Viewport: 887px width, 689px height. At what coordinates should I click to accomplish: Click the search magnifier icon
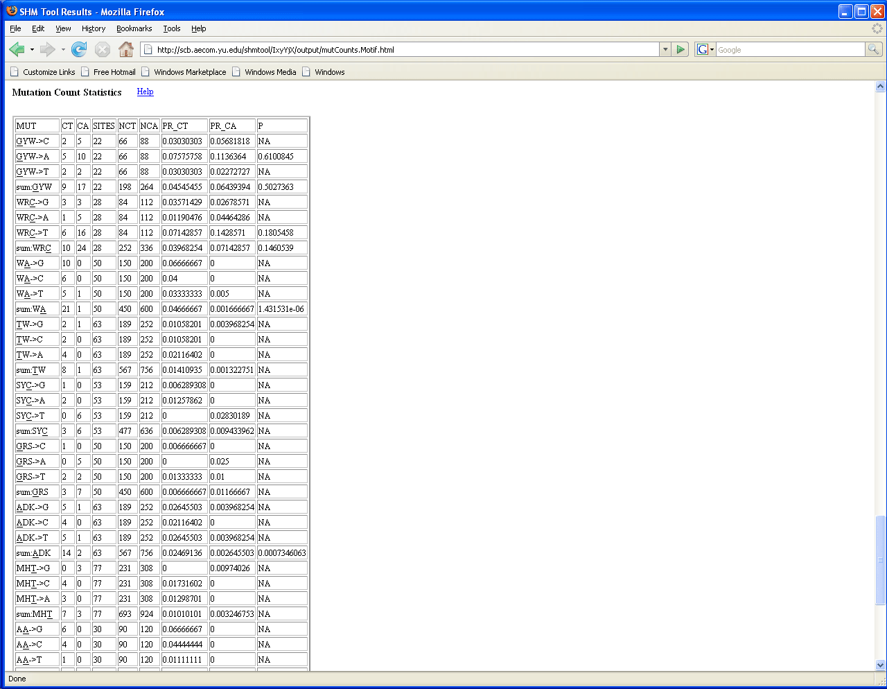(874, 49)
